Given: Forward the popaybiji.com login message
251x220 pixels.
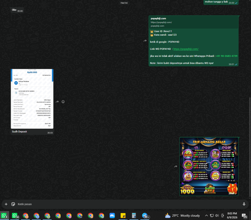Looking at the screenshot, I should click(x=145, y=41).
